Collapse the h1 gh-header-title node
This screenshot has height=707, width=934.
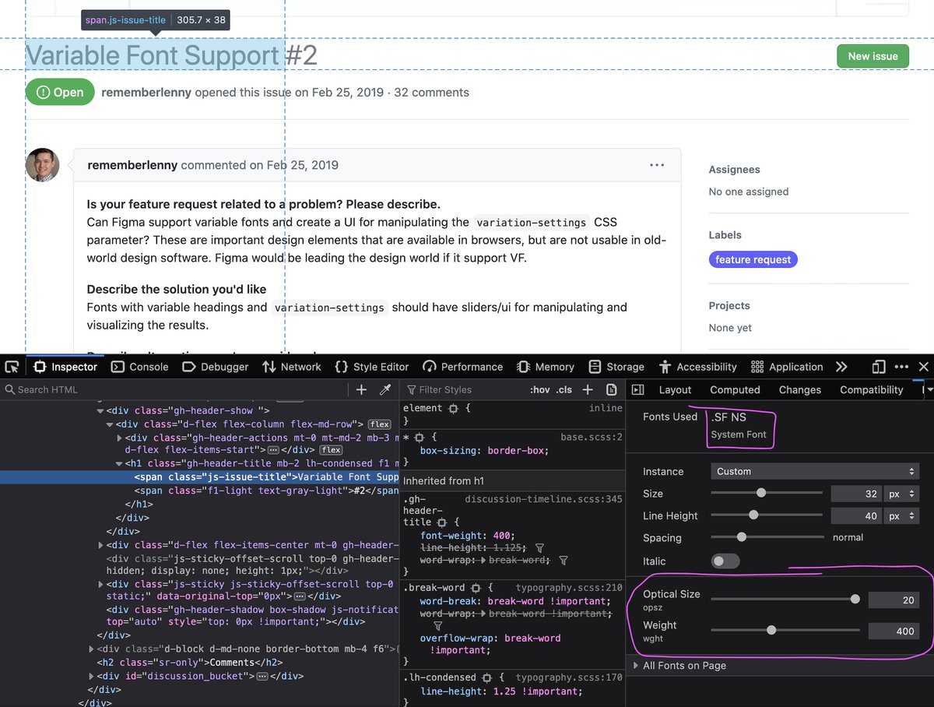(x=119, y=463)
